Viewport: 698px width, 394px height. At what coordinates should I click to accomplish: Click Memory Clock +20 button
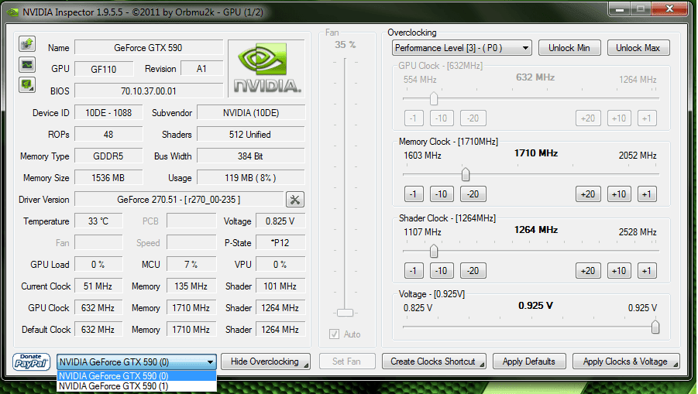click(x=588, y=194)
